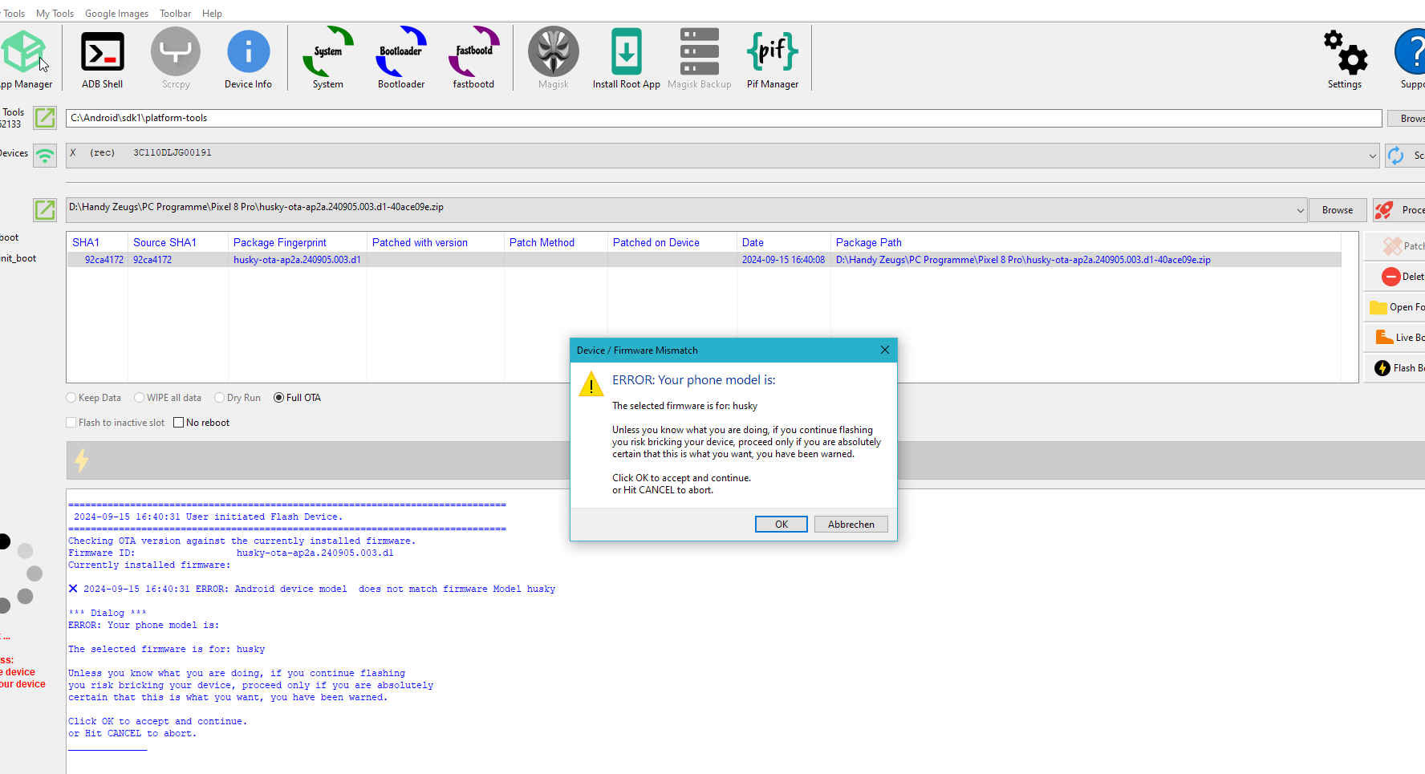Expand the firmware path dropdown
Viewport: 1425px width, 774px height.
coord(1300,210)
